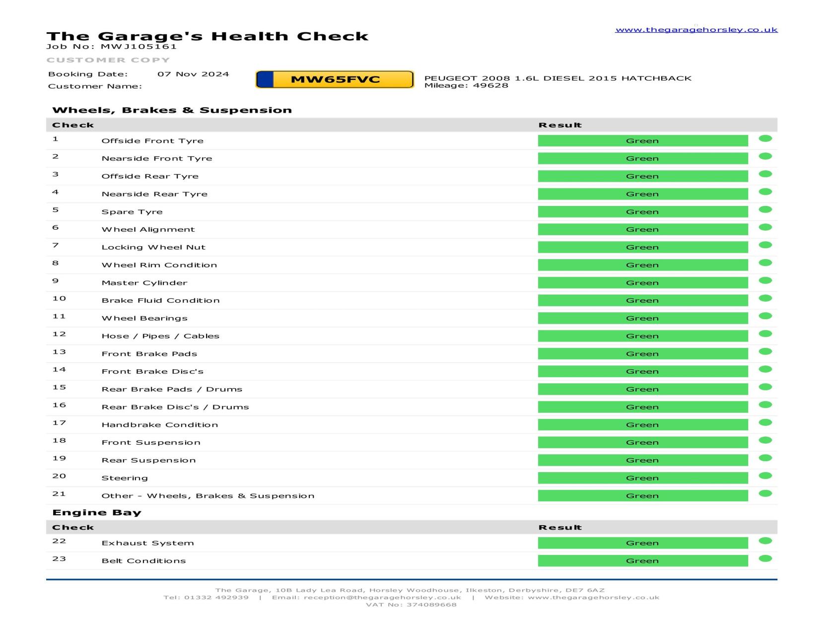
Task: Click the green status dot for Steering
Action: [765, 476]
